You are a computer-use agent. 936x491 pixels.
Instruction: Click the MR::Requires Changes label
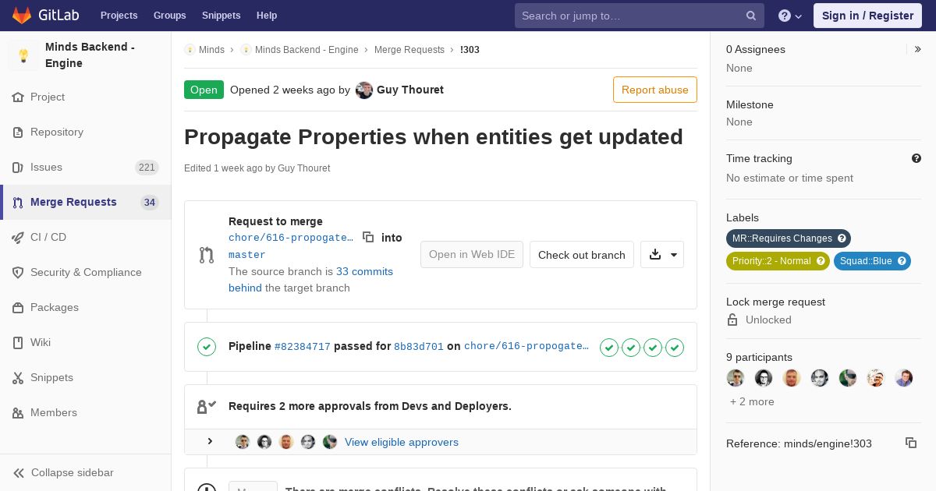pos(789,238)
